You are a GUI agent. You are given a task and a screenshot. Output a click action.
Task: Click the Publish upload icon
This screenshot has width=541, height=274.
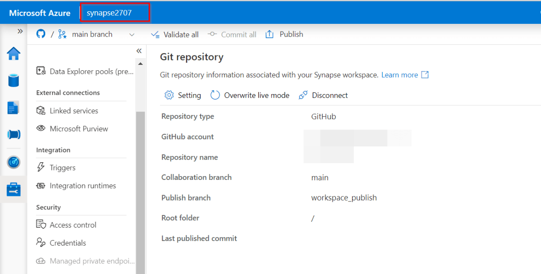[x=270, y=34]
